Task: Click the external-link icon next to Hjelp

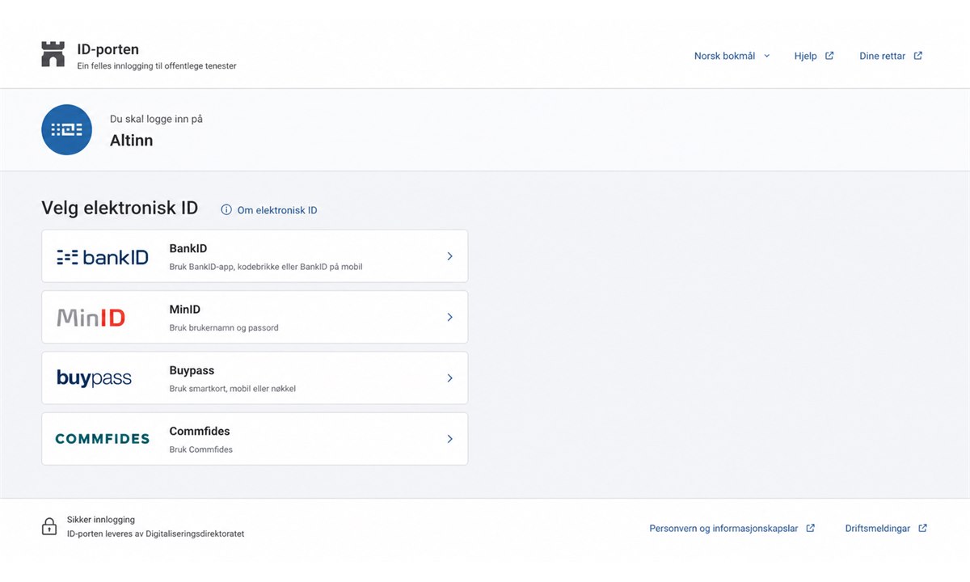Action: [829, 57]
